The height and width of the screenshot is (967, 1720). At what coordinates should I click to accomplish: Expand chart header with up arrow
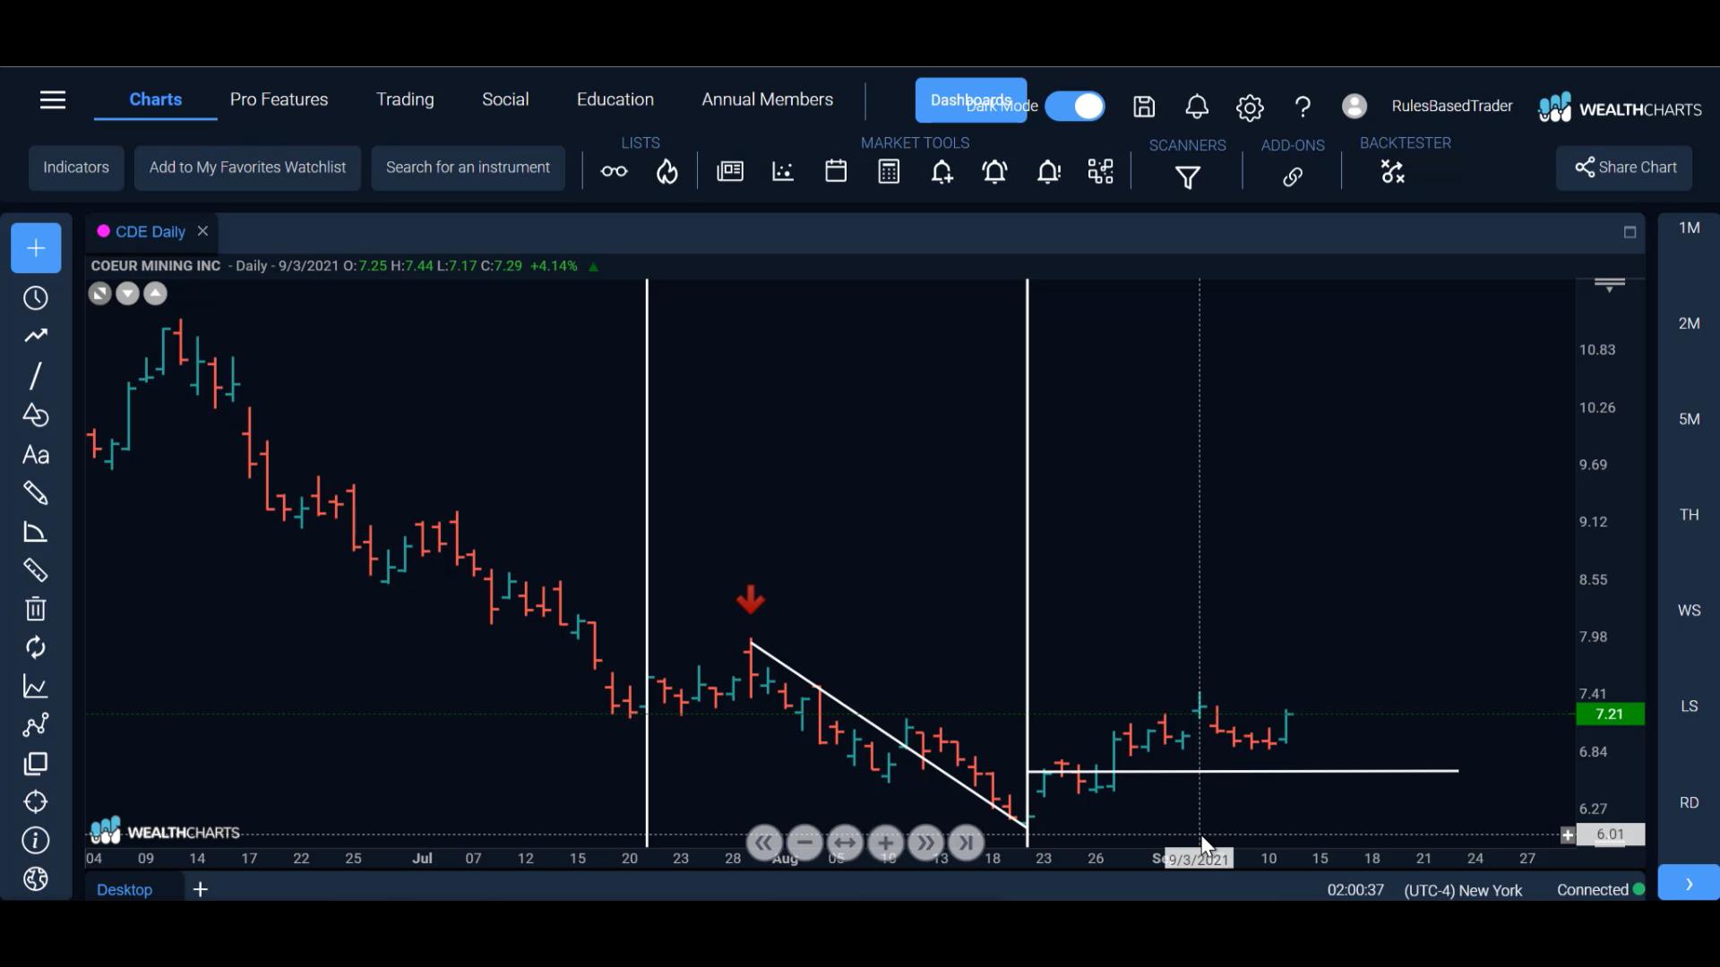tap(156, 294)
